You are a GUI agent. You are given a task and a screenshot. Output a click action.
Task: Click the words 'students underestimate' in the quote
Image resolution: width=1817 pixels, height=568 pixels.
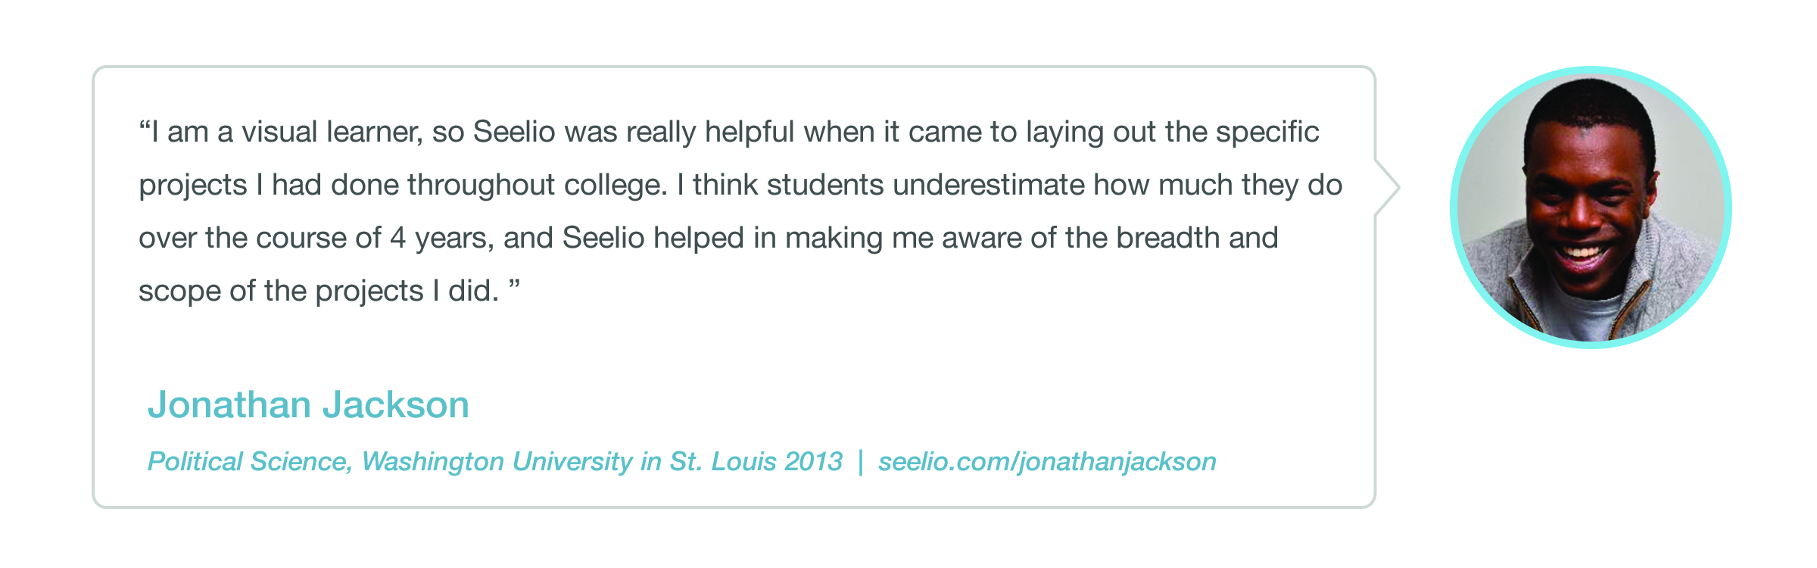(825, 185)
